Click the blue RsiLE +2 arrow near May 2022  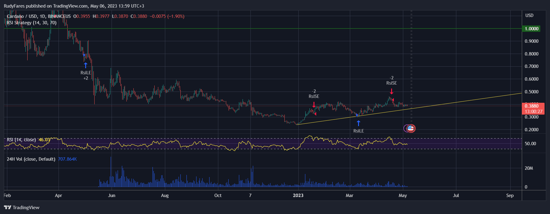coord(86,65)
